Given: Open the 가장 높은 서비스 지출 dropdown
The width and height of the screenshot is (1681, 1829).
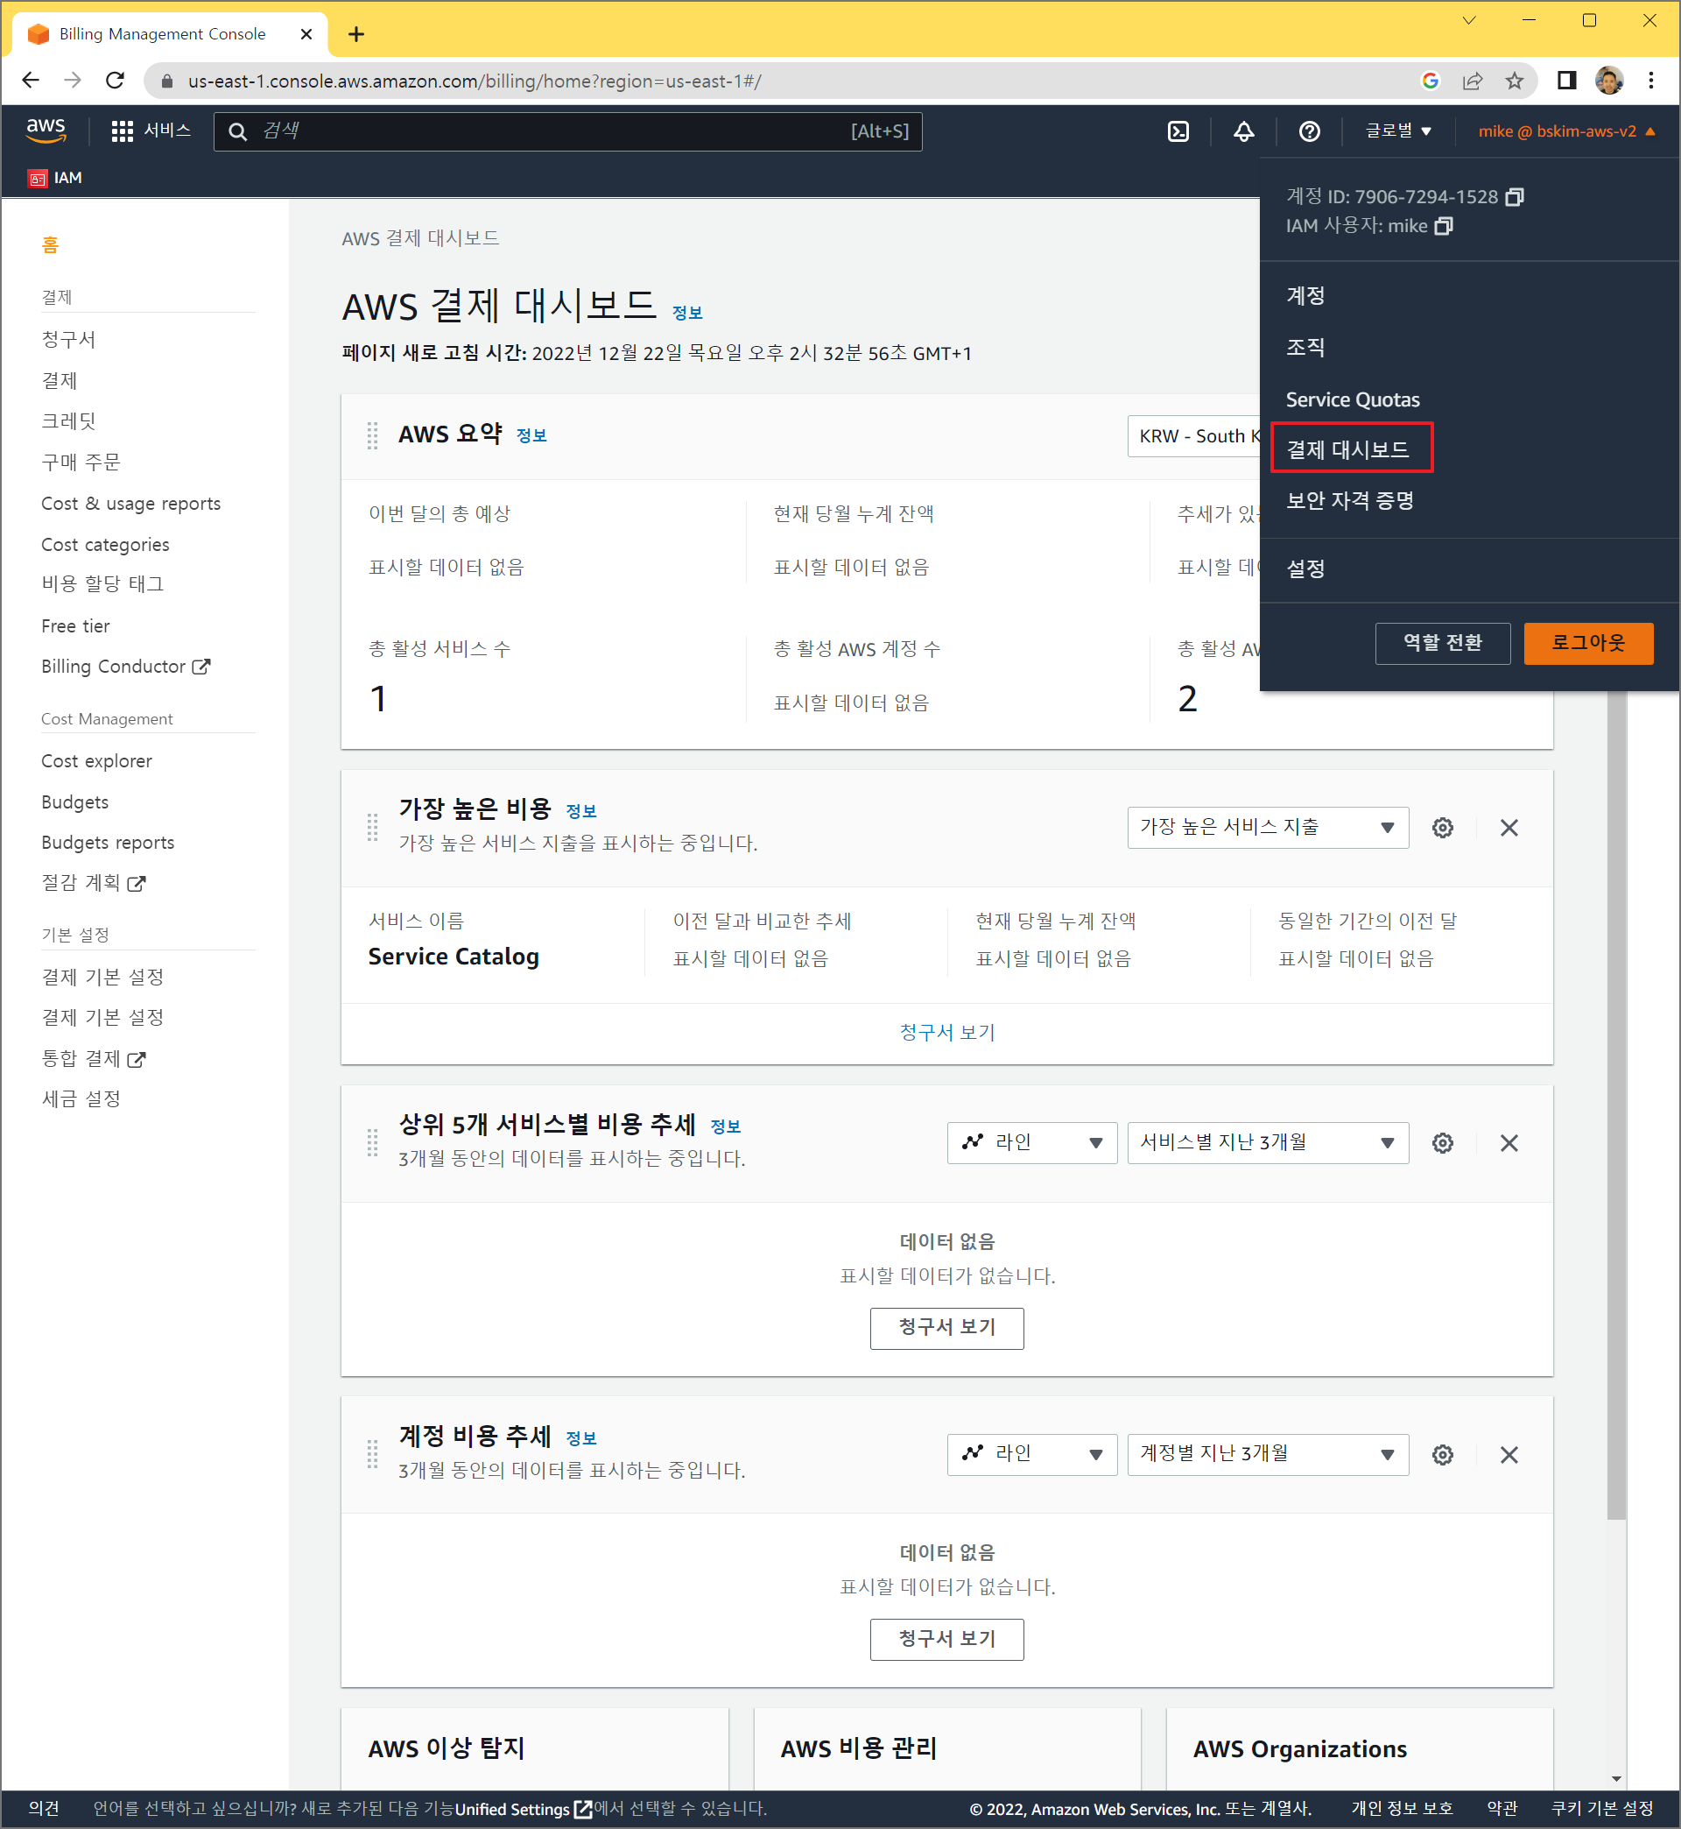Looking at the screenshot, I should [1267, 827].
